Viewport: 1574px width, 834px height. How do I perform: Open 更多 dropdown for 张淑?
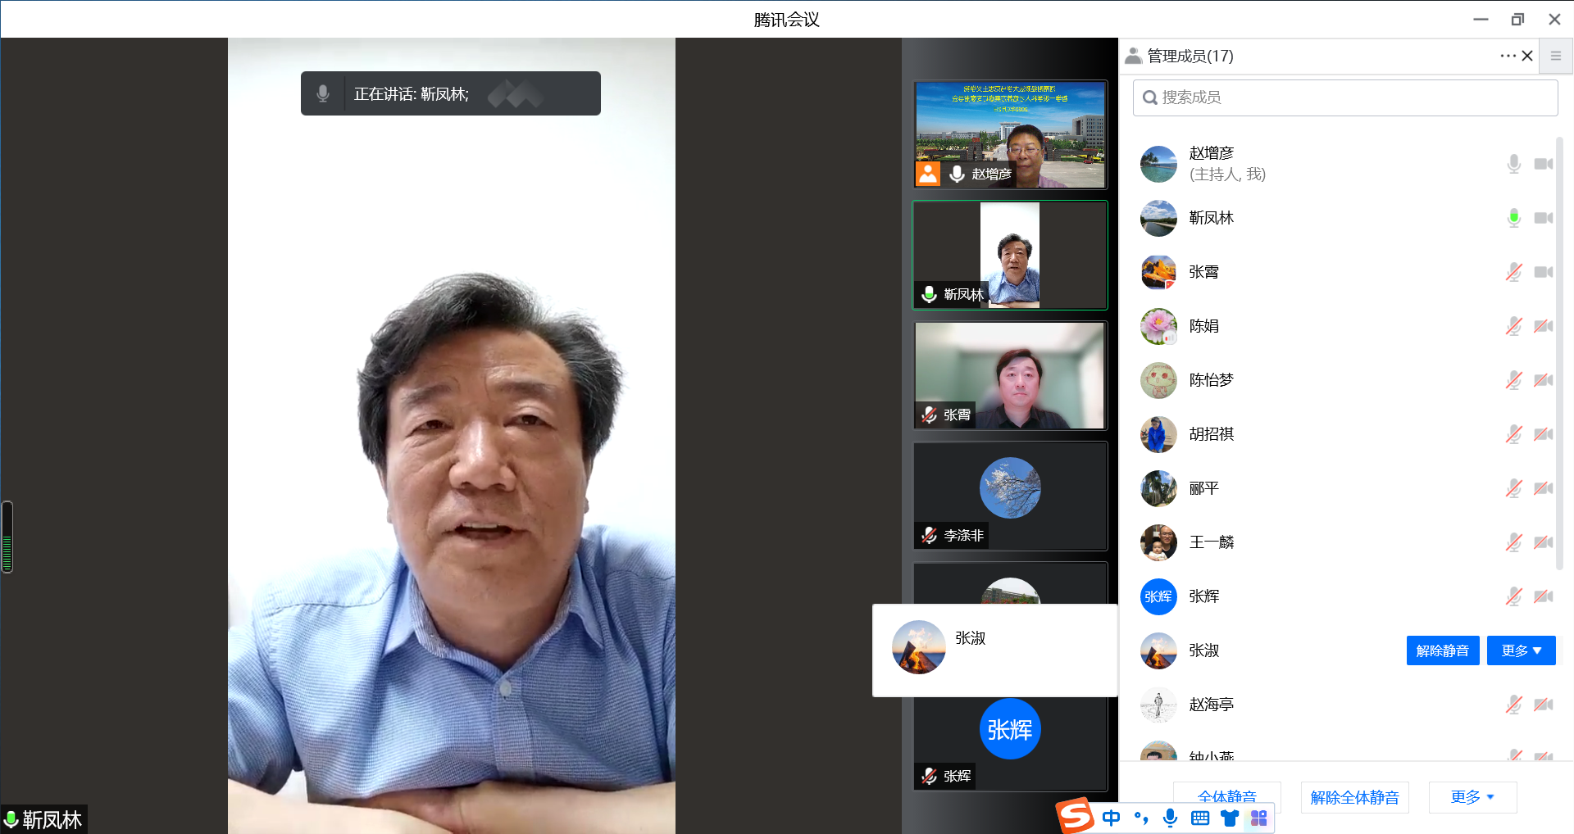[1522, 650]
